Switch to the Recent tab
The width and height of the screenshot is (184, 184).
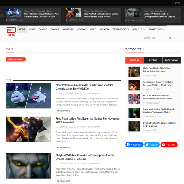tap(153, 60)
